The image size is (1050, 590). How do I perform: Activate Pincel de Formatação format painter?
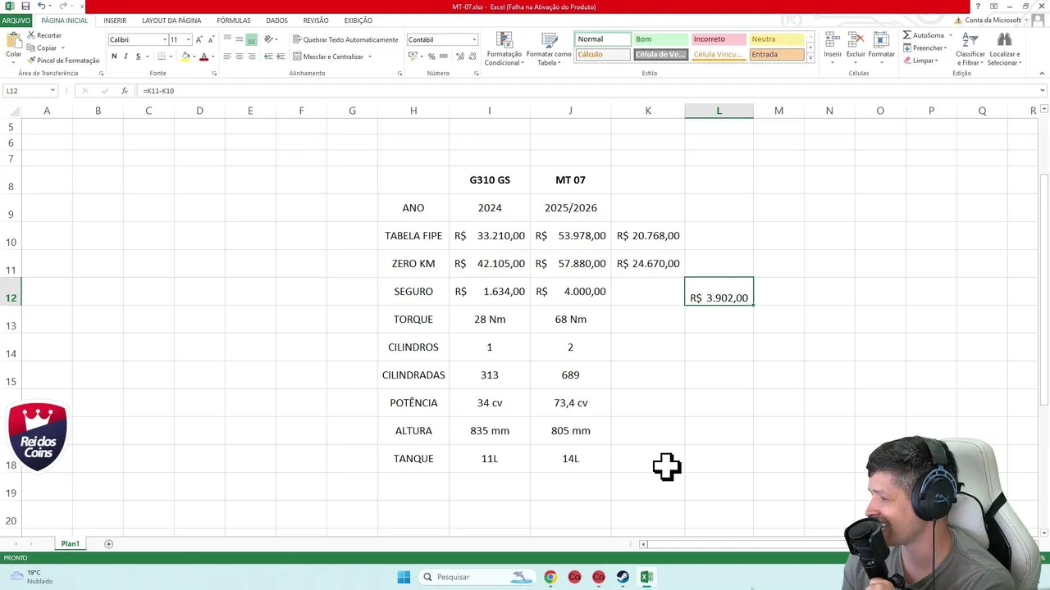pos(62,61)
